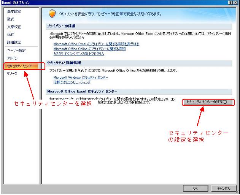Close the Excel のオプション dialog
240x195 pixels.
click(235, 3)
